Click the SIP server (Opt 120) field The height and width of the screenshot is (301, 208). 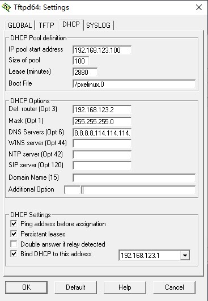pyautogui.click(x=102, y=166)
